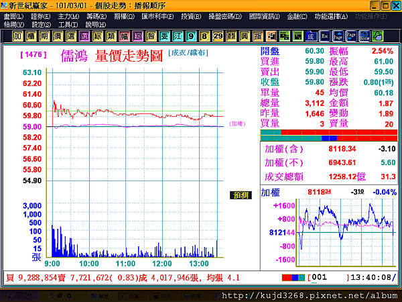The width and height of the screenshot is (402, 302).
Task: Open the 畫面(L) menu
Action: coord(13,16)
